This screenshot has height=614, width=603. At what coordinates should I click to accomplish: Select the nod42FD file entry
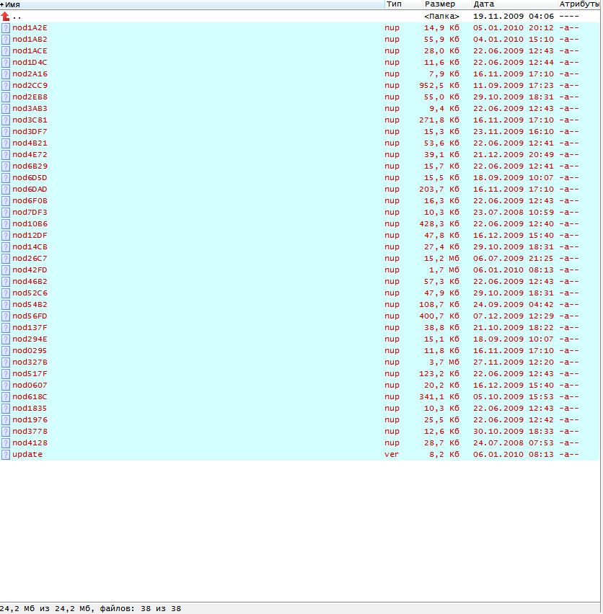coord(30,270)
